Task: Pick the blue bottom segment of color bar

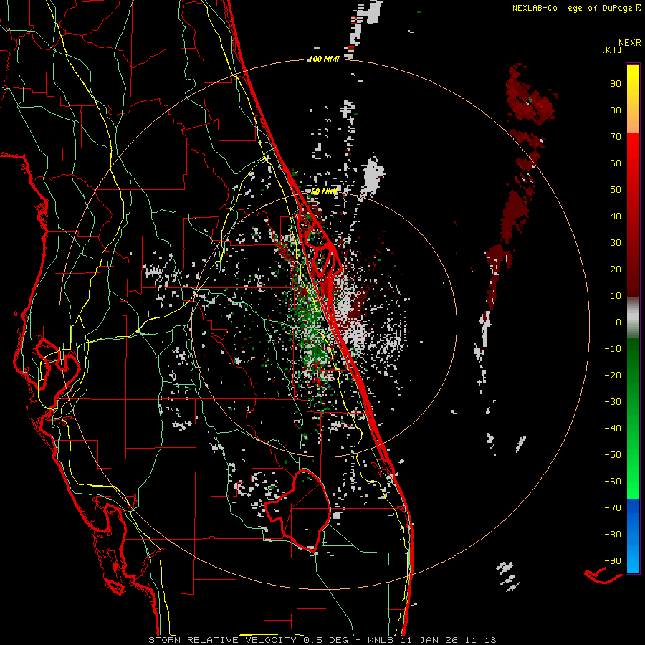Action: click(x=633, y=536)
